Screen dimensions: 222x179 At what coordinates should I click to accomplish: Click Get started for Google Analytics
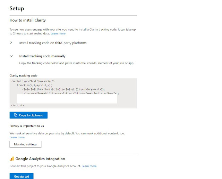[22, 176]
